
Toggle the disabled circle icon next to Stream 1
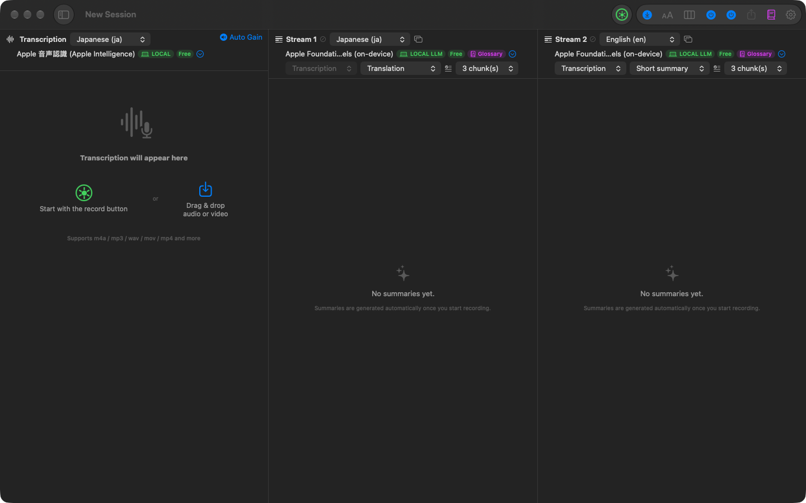click(323, 39)
